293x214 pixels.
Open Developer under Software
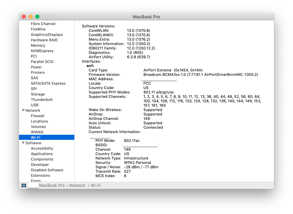click(x=40, y=165)
